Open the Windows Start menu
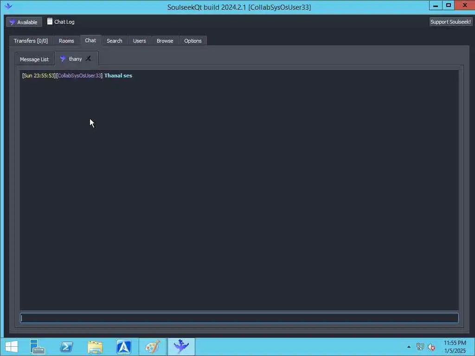475x356 pixels. pos(12,347)
